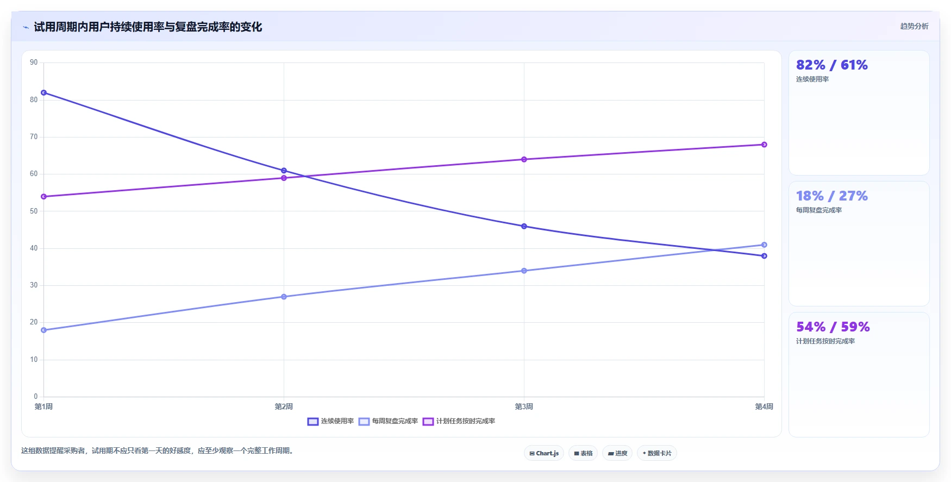Click the 连续使用率 point at 第1周 (82)
The image size is (951, 482).
(x=43, y=93)
